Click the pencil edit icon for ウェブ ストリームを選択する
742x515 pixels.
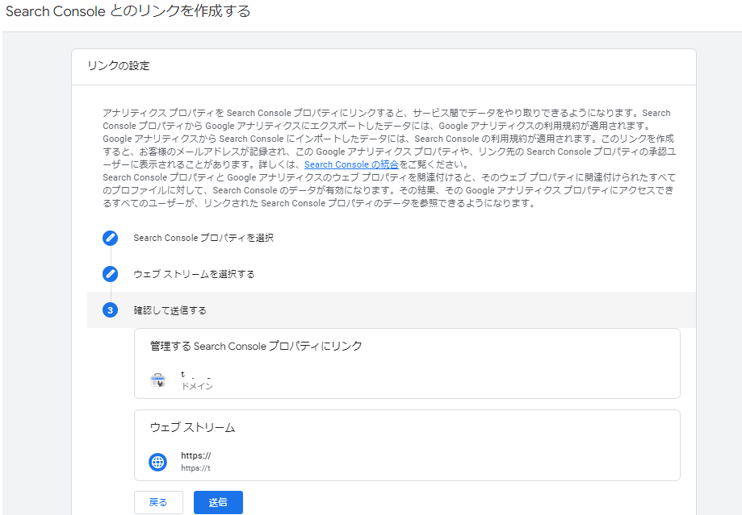(111, 273)
